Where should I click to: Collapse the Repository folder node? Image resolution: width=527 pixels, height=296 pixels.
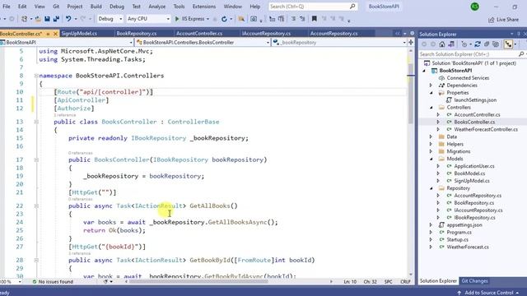pos(431,188)
